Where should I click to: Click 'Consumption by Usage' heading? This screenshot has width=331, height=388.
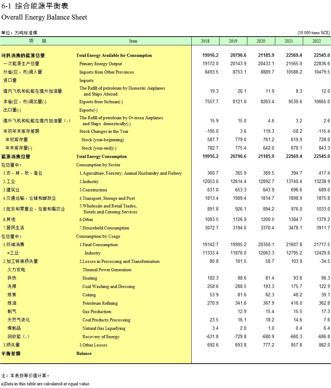click(98, 236)
